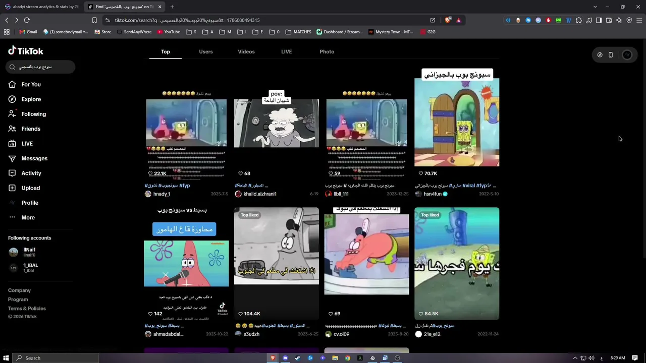Open the Brave Shields icon

448,20
